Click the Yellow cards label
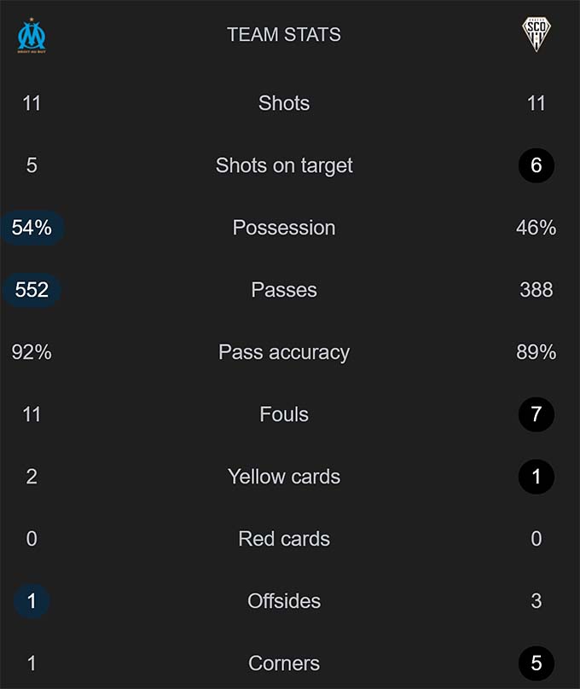 [x=284, y=477]
